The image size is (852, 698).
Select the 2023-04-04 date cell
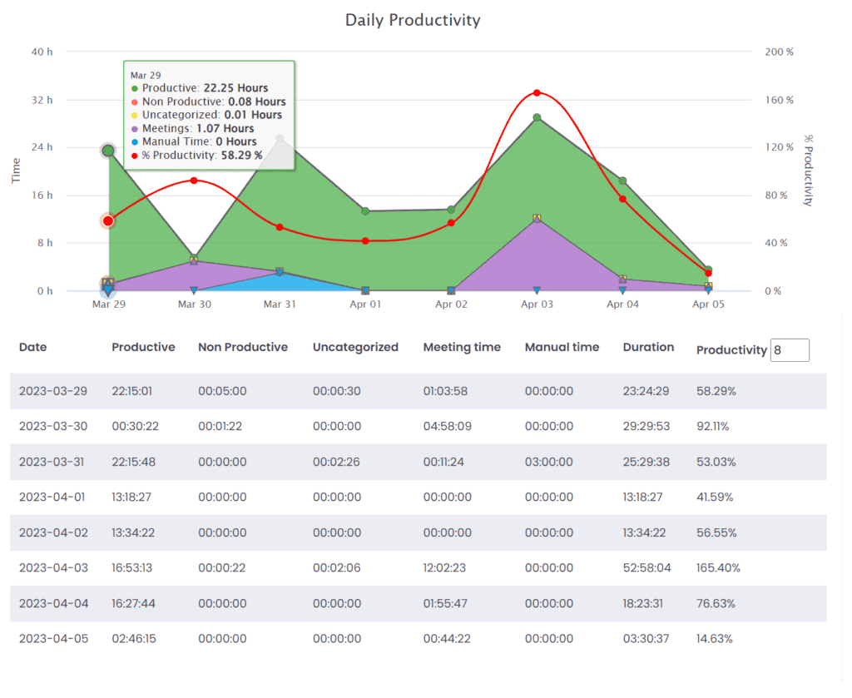click(x=54, y=603)
